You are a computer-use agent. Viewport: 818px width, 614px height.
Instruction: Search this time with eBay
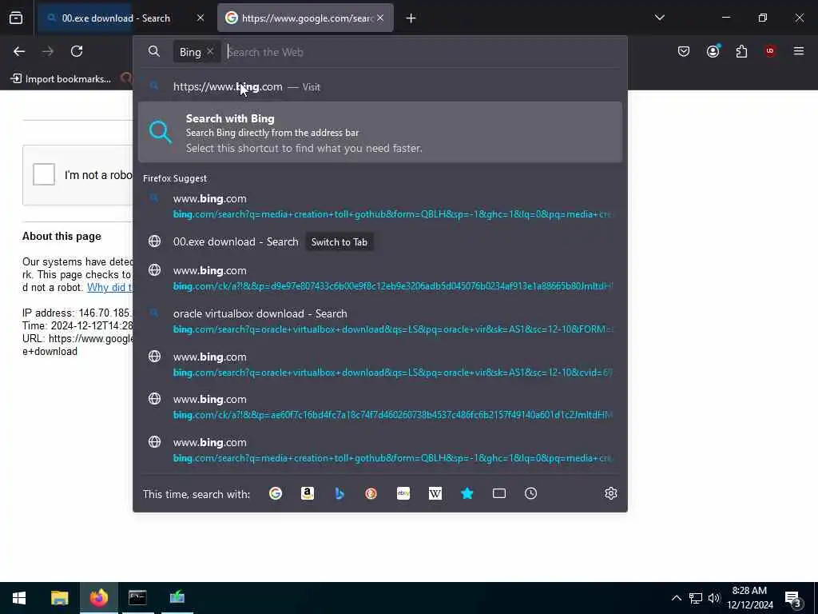coord(403,493)
